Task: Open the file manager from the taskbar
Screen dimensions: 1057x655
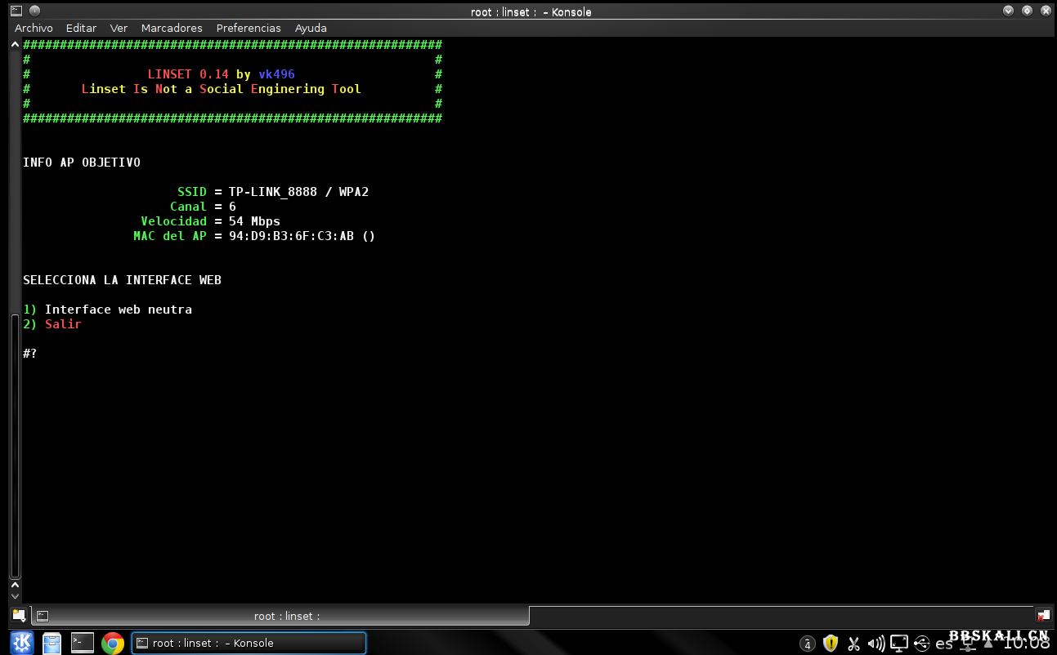Action: point(52,643)
